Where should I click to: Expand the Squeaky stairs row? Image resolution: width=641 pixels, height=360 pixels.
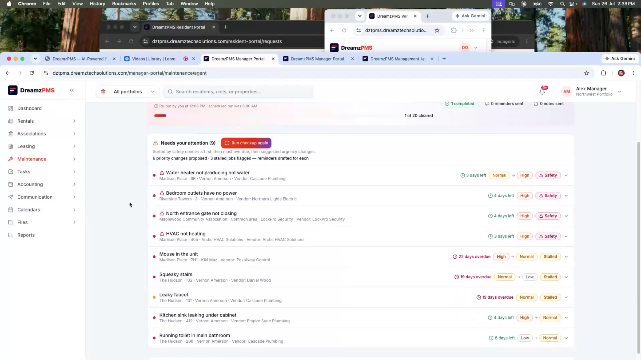566,277
